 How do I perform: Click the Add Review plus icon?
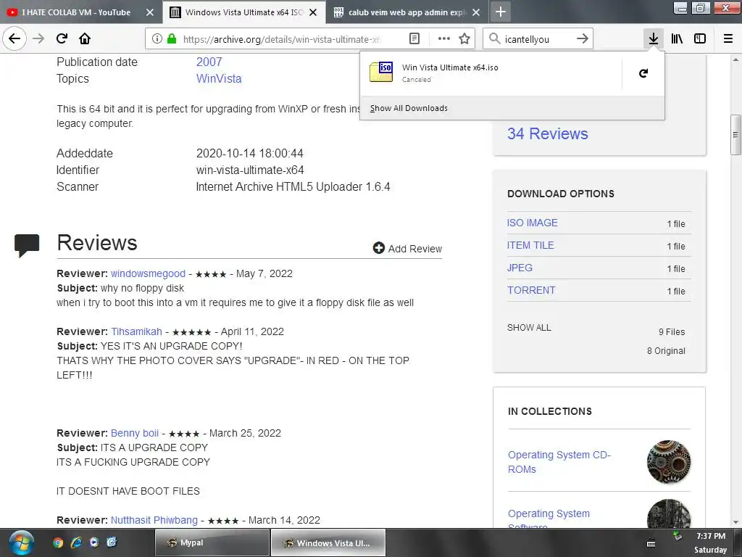378,248
